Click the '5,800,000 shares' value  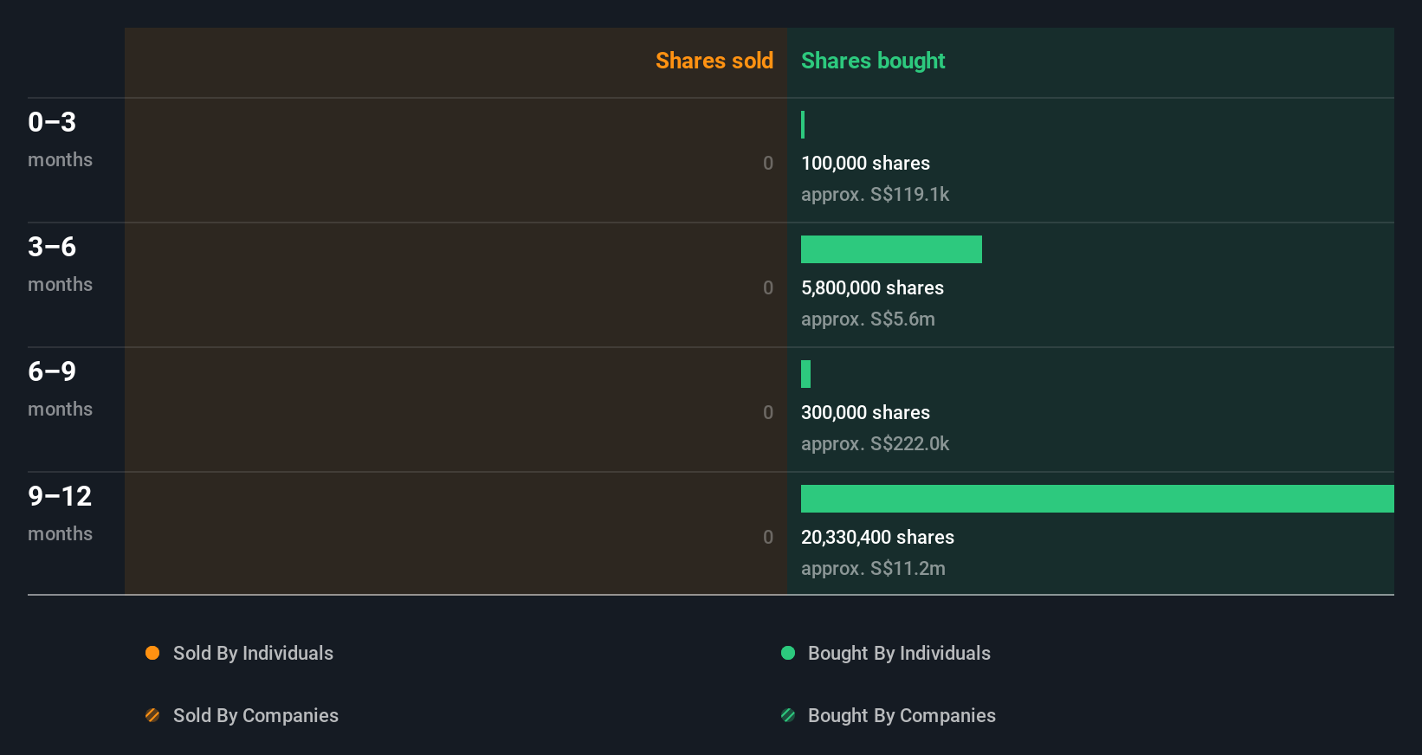coord(872,287)
